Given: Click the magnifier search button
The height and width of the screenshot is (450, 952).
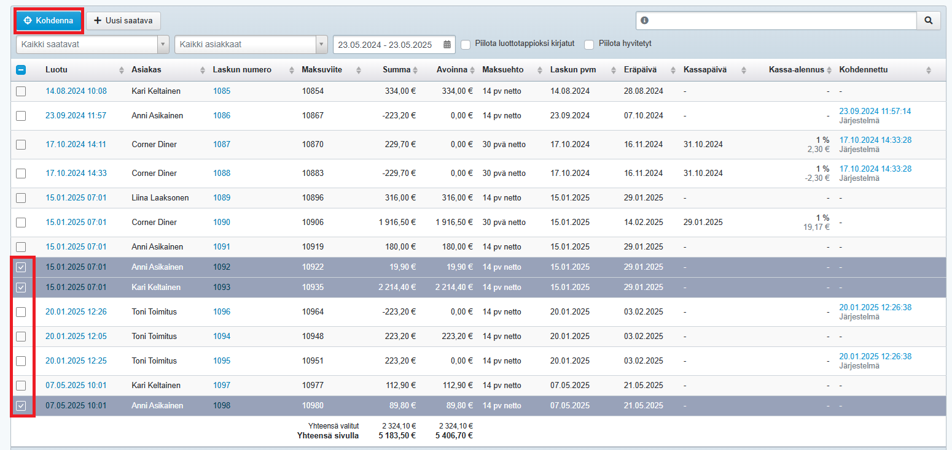Looking at the screenshot, I should pyautogui.click(x=928, y=20).
